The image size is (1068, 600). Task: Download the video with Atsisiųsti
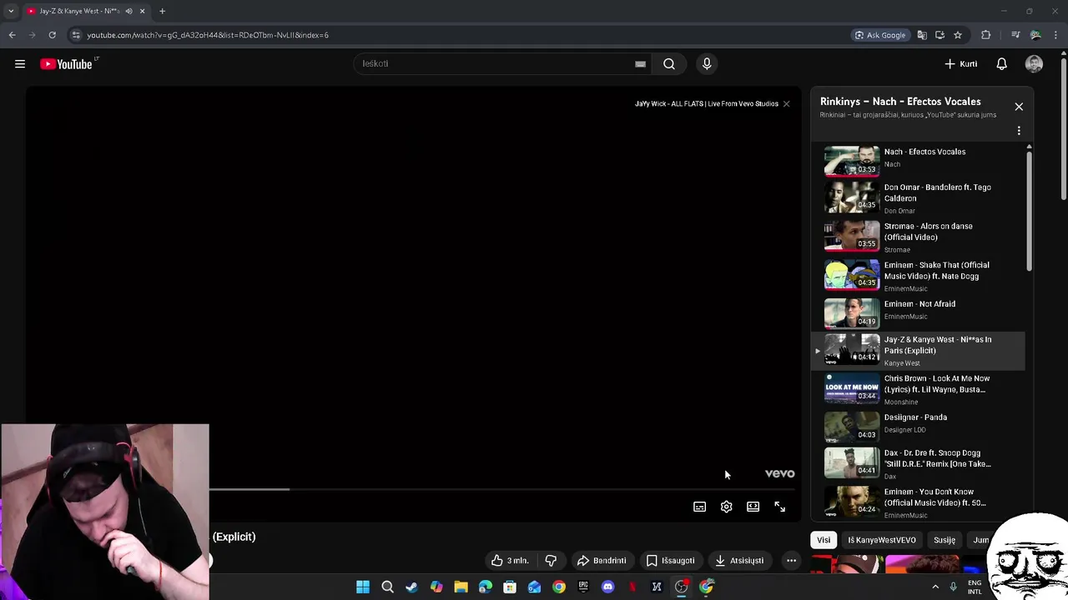(739, 561)
